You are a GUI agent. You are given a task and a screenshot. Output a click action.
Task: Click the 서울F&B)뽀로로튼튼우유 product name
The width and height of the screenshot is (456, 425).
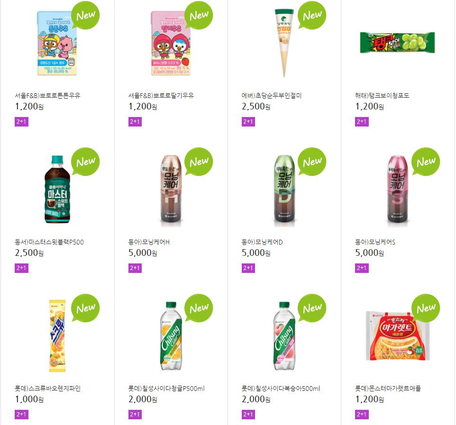(48, 95)
